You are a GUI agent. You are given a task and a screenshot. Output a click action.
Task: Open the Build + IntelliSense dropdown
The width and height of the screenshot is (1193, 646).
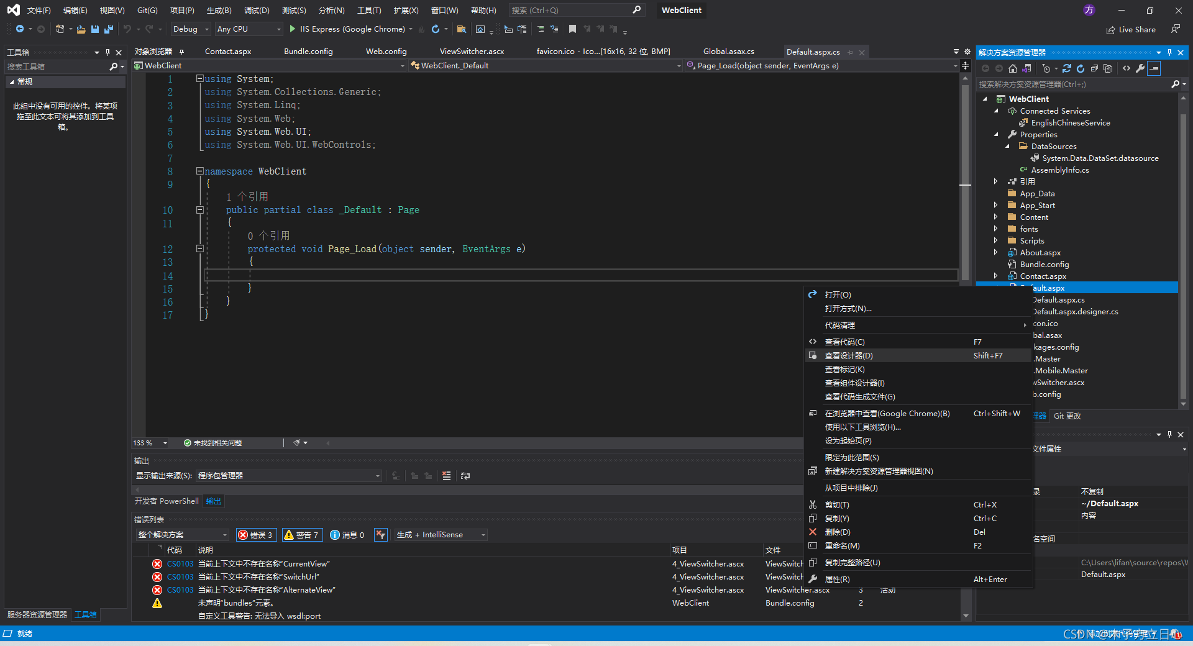pyautogui.click(x=441, y=535)
